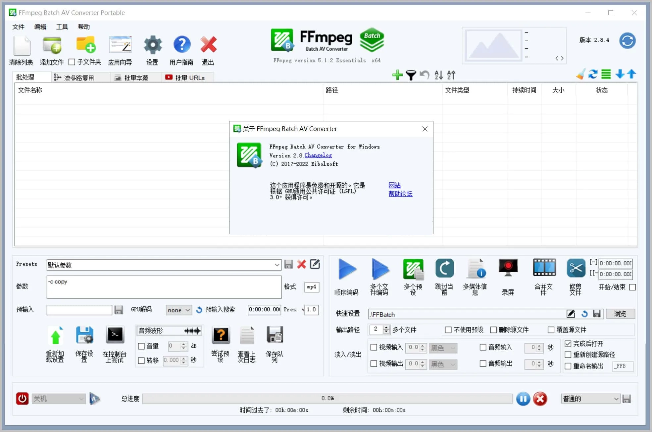Click the Changelog link
The image size is (652, 432).
click(x=318, y=155)
